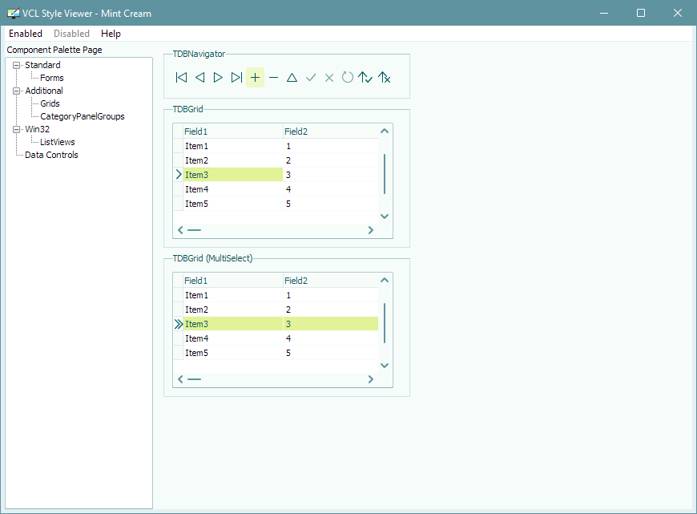Click vertical scroll thumb in MultiSelect grid
The width and height of the screenshot is (697, 514).
[x=385, y=323]
